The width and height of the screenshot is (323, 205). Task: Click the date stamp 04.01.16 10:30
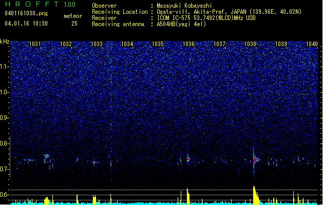[26, 24]
